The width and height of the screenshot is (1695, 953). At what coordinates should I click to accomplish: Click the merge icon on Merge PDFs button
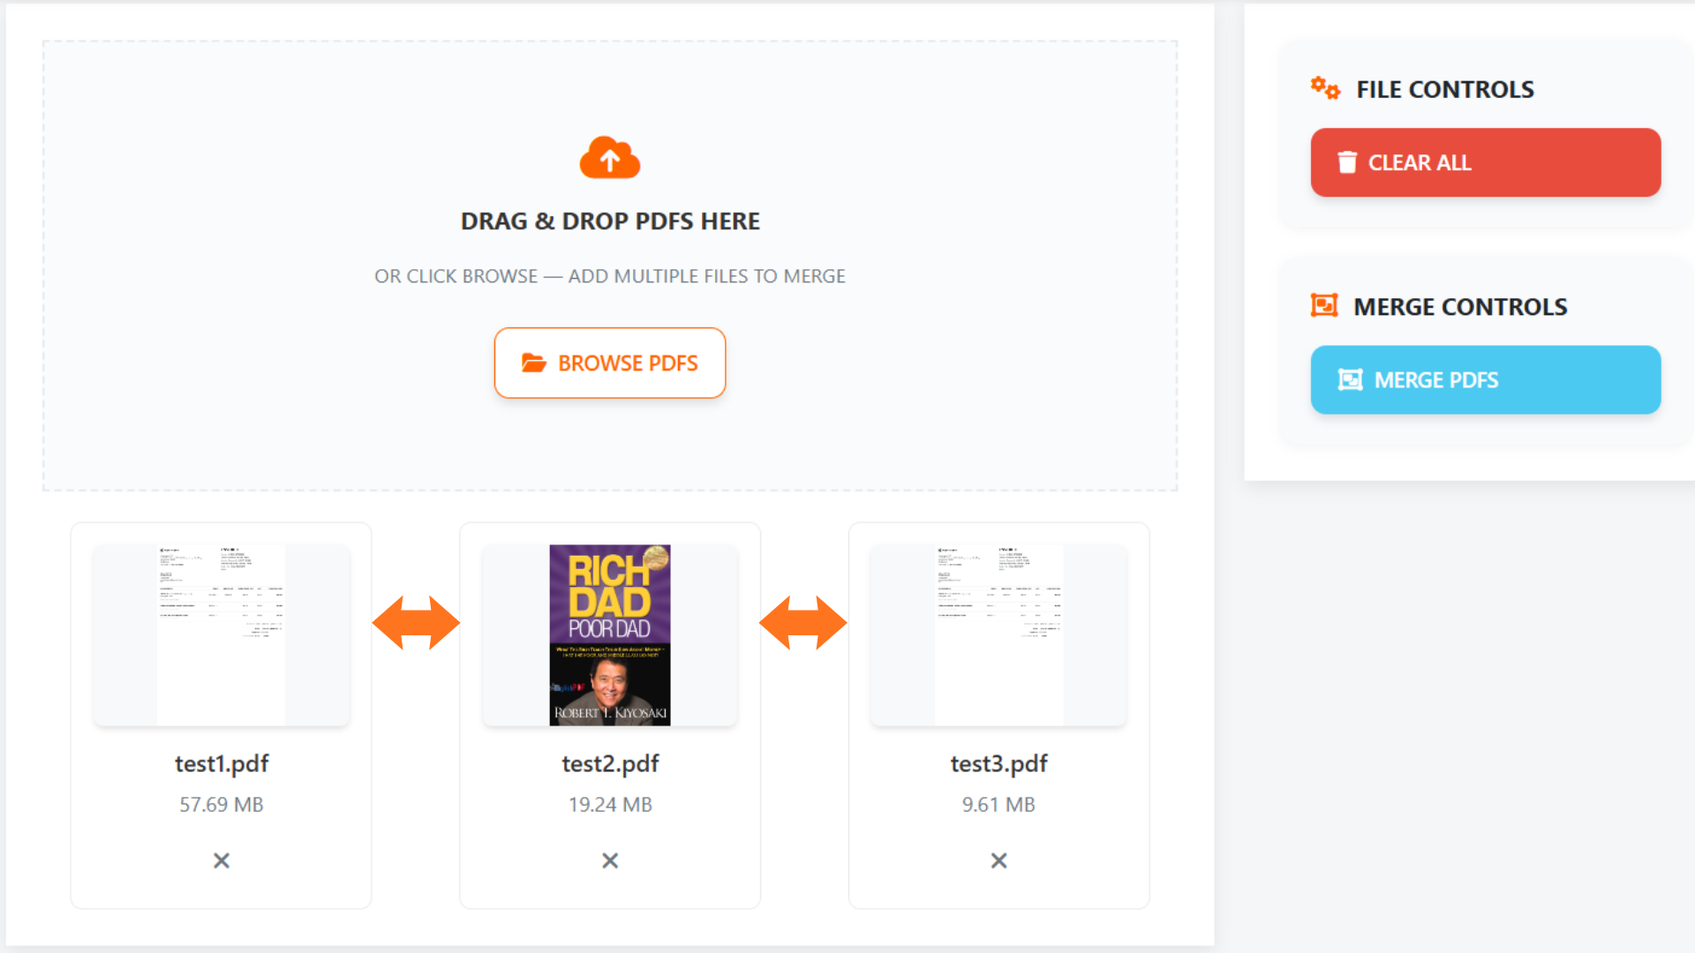point(1350,379)
